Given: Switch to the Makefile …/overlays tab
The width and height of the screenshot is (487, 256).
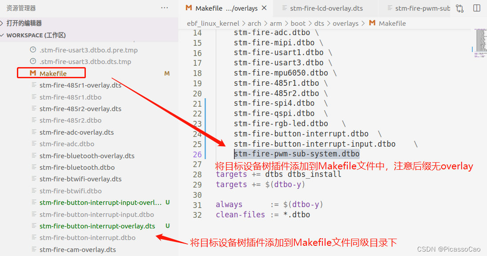Looking at the screenshot, I should (226, 8).
